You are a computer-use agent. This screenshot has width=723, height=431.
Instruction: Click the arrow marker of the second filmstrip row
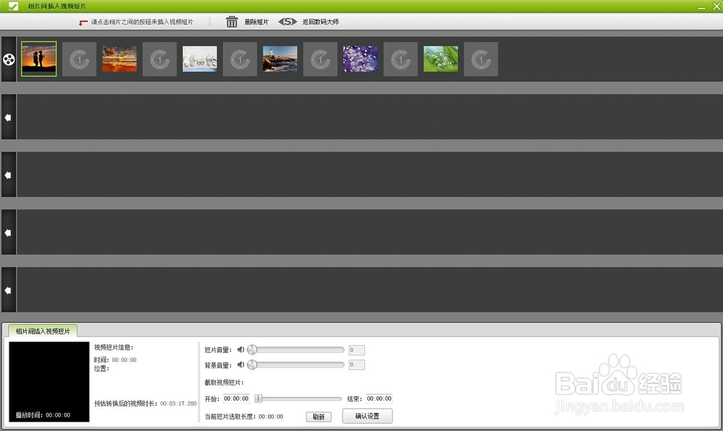point(8,118)
